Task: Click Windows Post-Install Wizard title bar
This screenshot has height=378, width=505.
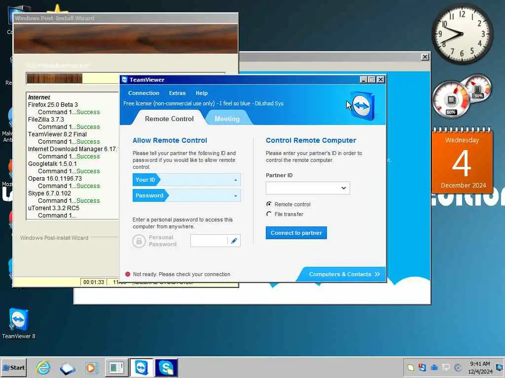Action: [126, 18]
